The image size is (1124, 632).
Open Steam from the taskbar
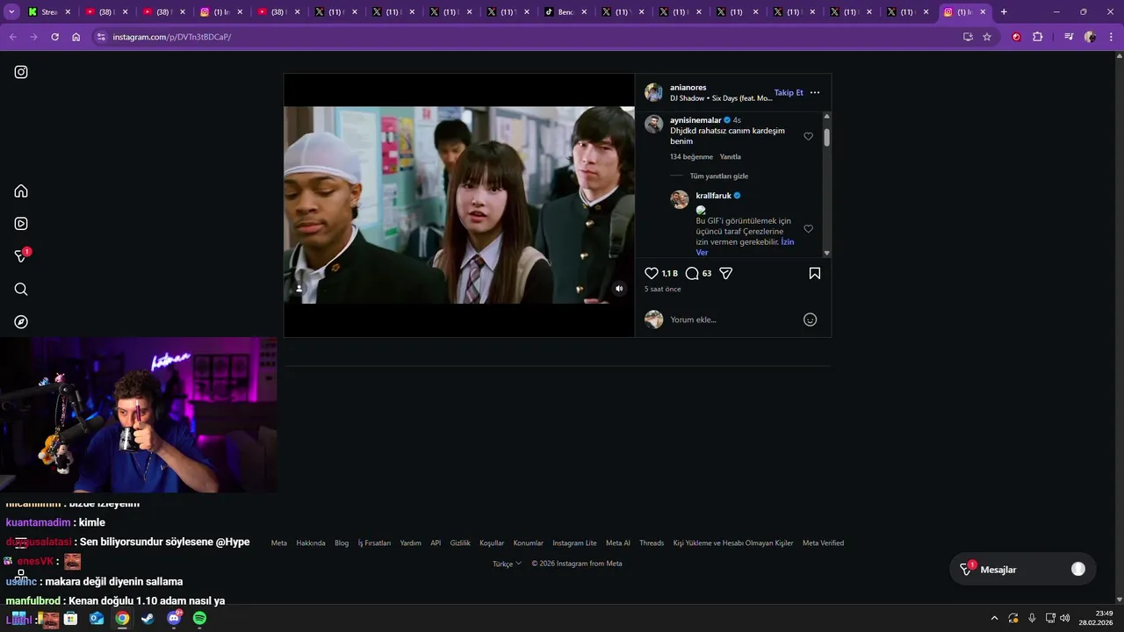pyautogui.click(x=148, y=618)
